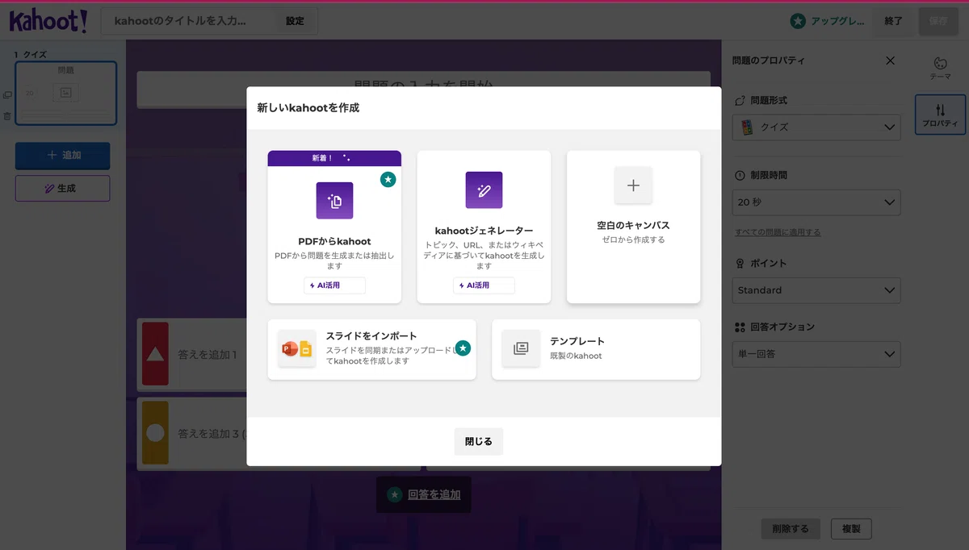Viewport: 969px width, 550px height.
Task: Open the 回答オプション 単一回答 dropdown
Action: coord(816,354)
